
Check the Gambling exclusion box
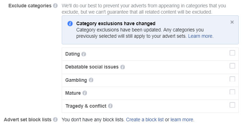click(x=232, y=79)
